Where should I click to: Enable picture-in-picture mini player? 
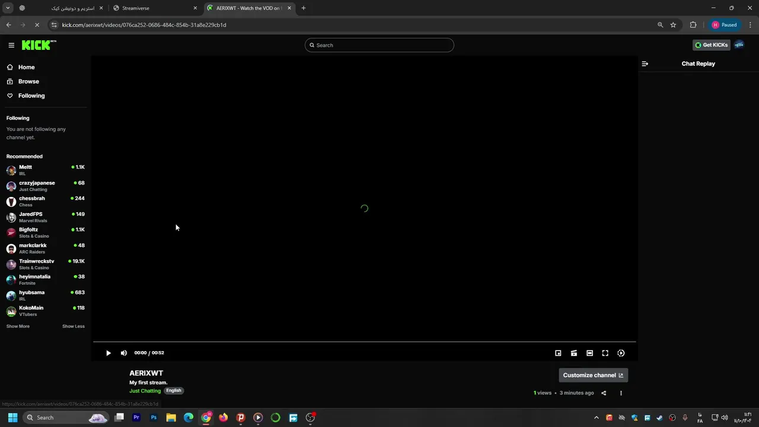coord(558,353)
